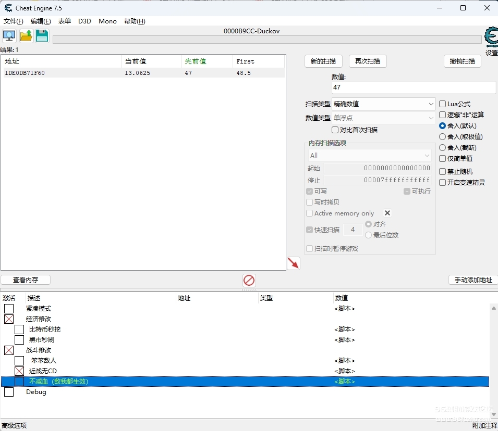This screenshot has width=498, height=431.
Task: Click the address list scroll-up arrow
Action: point(493,308)
